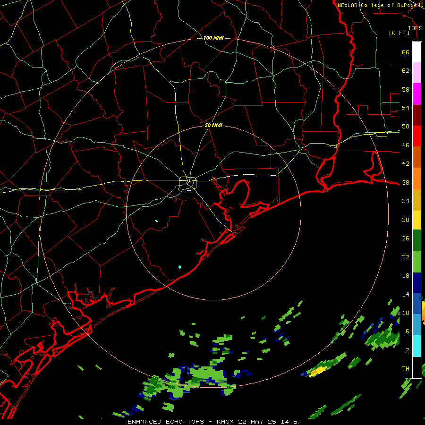
Task: Click the legend value 30
Action: (x=406, y=220)
